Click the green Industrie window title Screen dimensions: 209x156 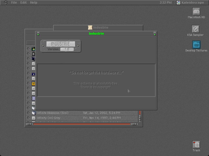click(x=96, y=34)
